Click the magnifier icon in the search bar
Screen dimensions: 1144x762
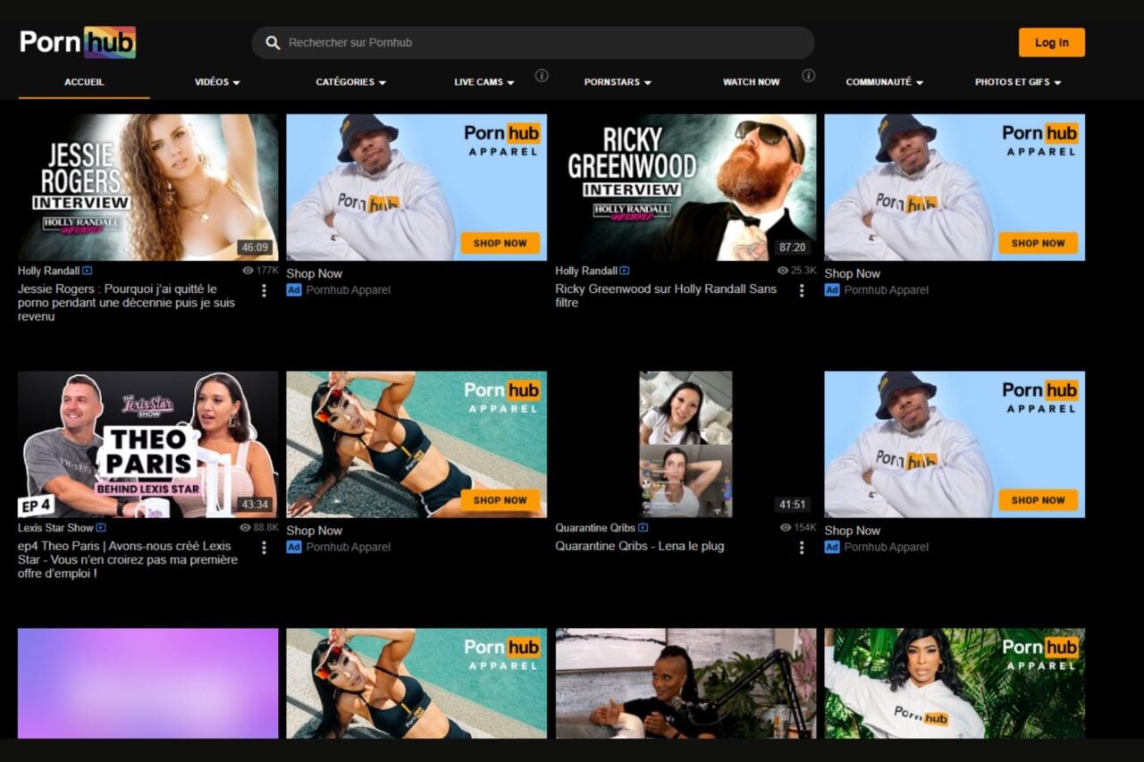point(273,43)
